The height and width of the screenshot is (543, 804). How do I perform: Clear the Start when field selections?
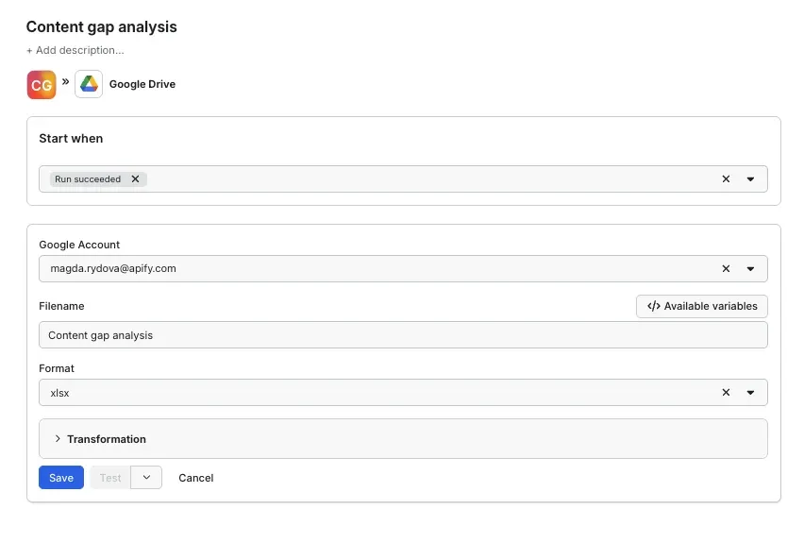[726, 179]
